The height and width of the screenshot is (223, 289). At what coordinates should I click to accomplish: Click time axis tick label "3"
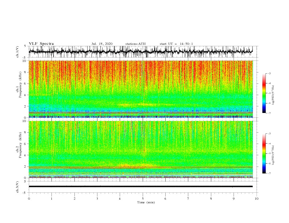pos(97,199)
